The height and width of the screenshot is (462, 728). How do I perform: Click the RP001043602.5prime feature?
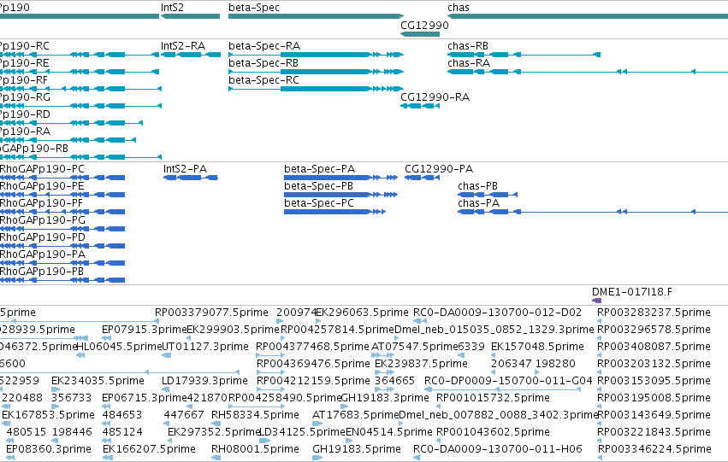coord(439,441)
